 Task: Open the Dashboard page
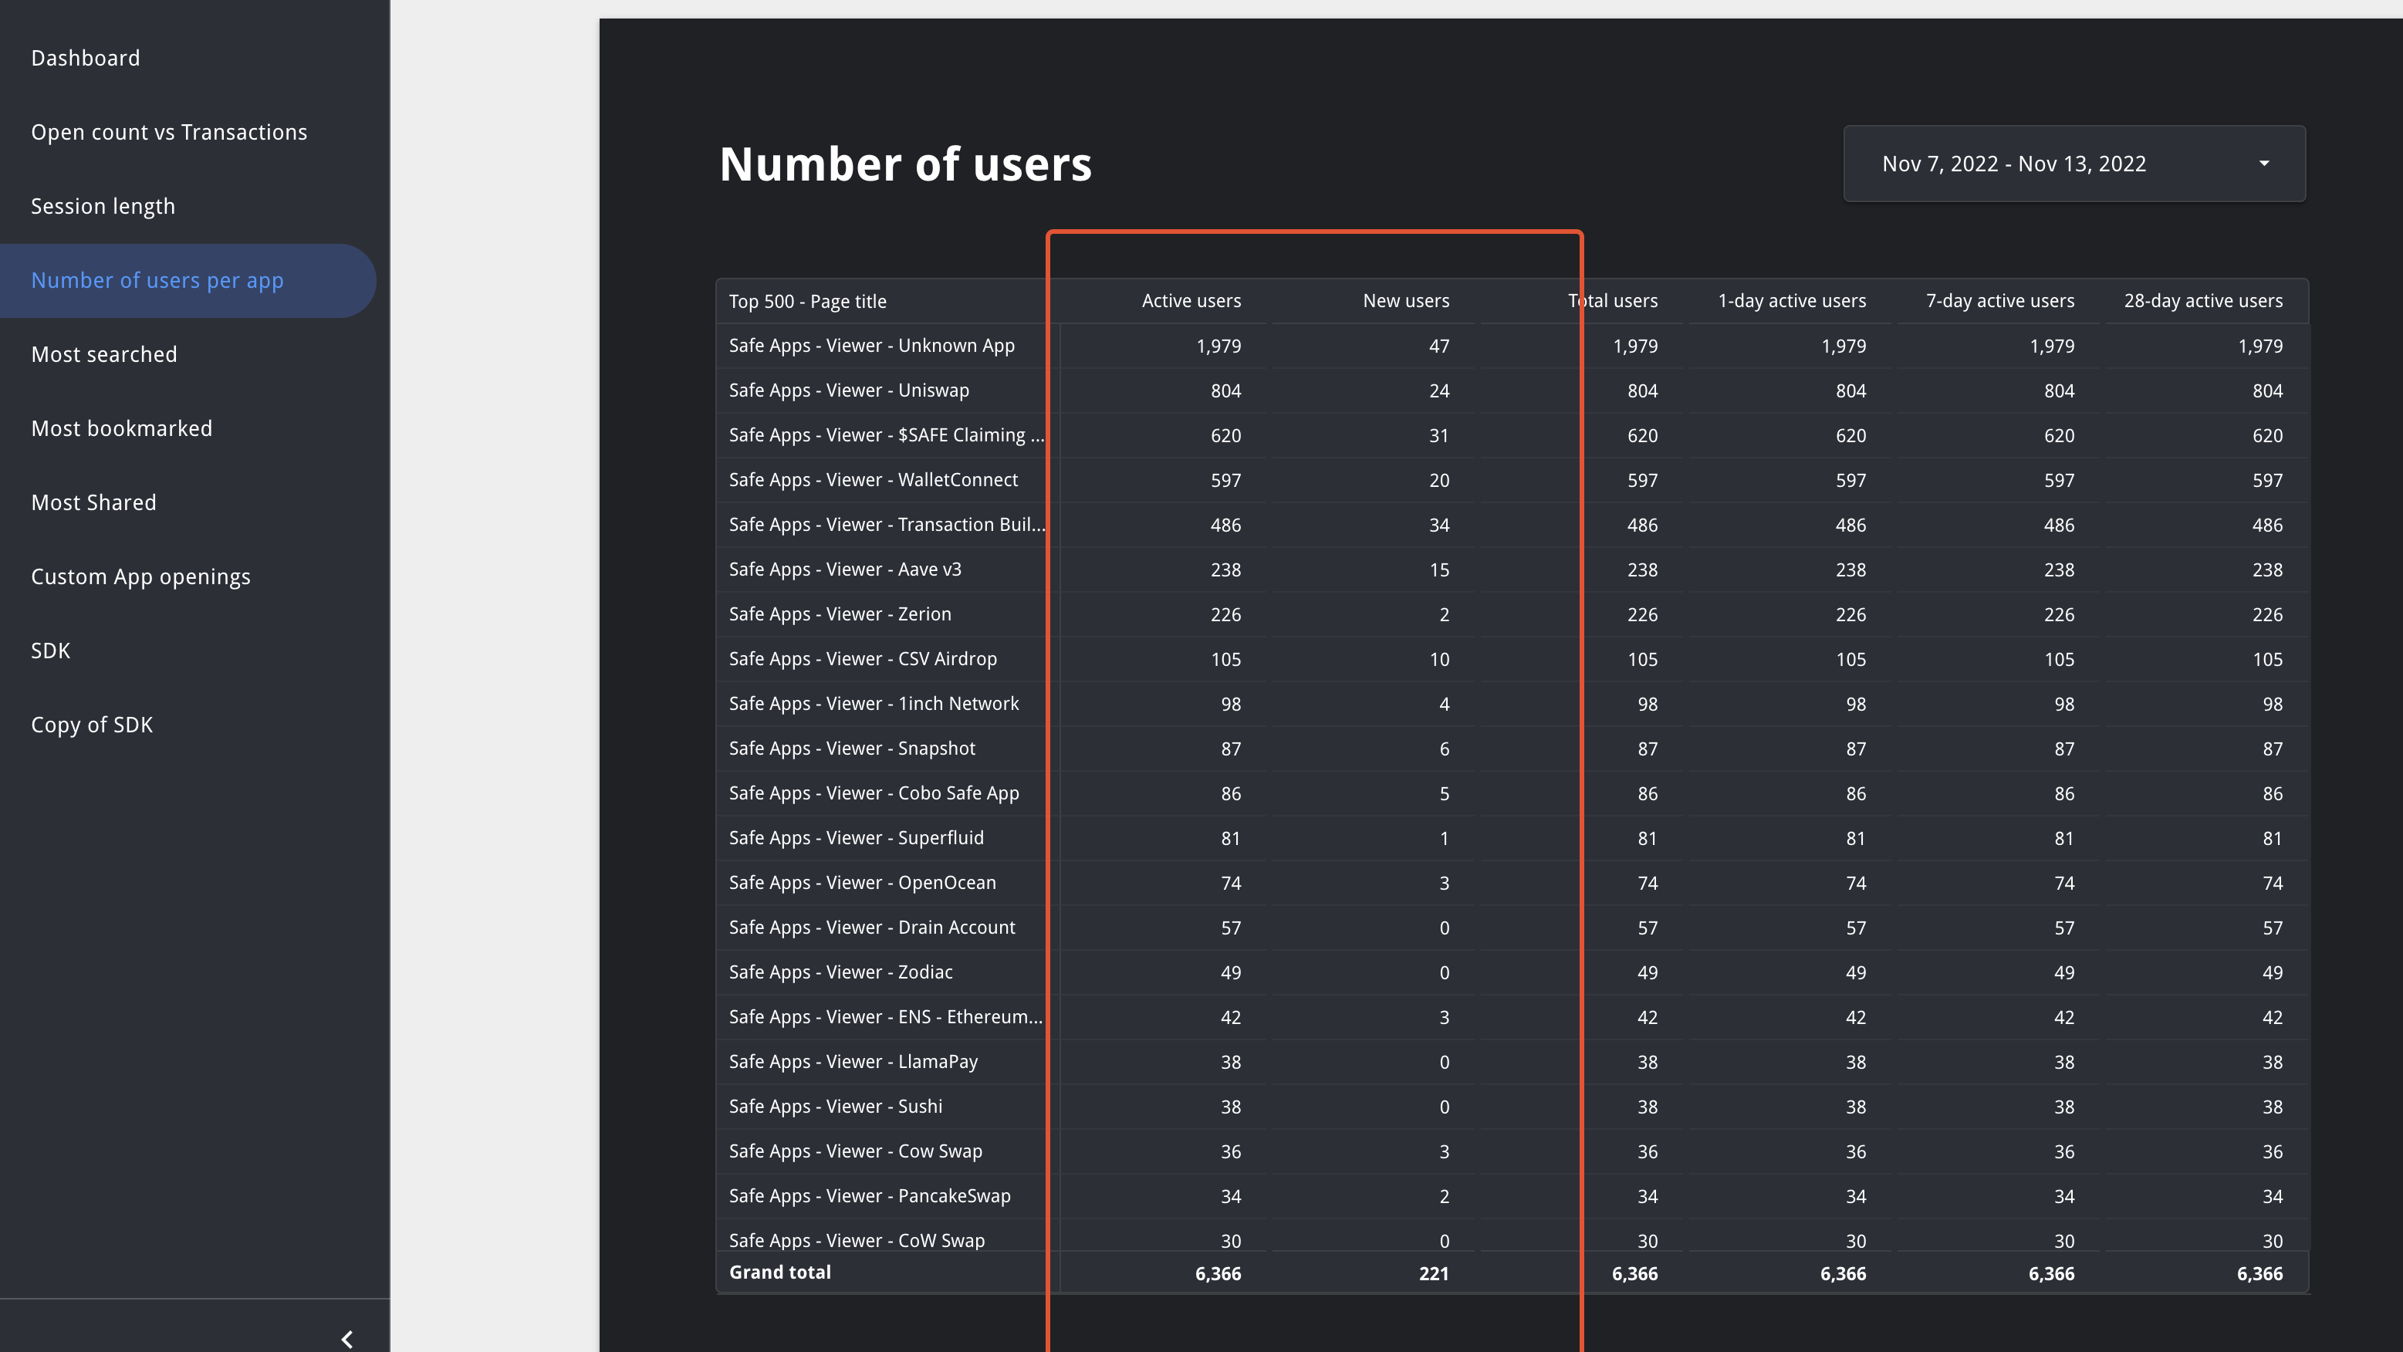point(85,58)
